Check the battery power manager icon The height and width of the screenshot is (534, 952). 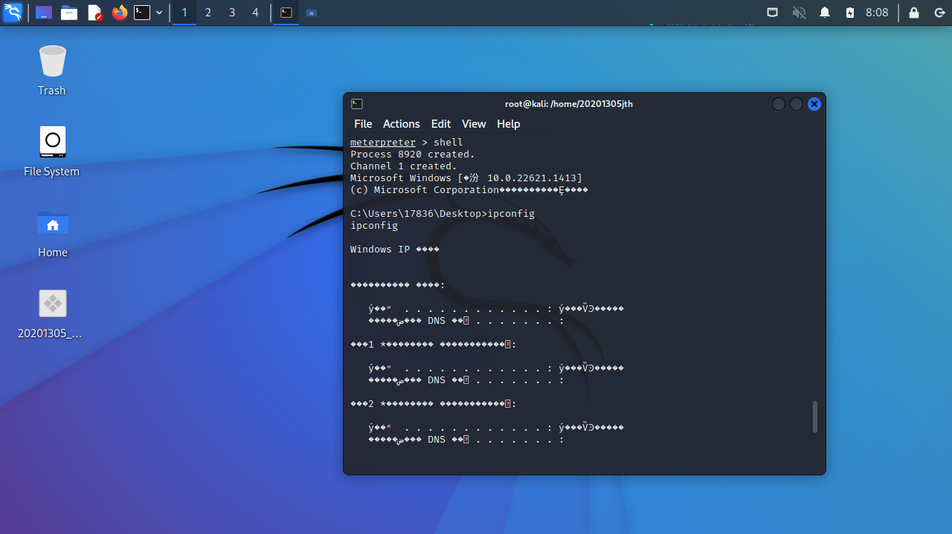[850, 13]
